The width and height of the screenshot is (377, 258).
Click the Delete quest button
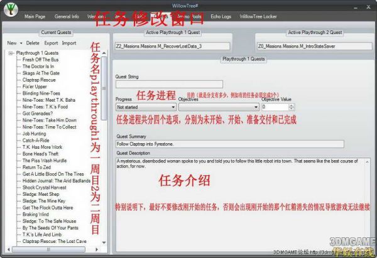pos(33,43)
